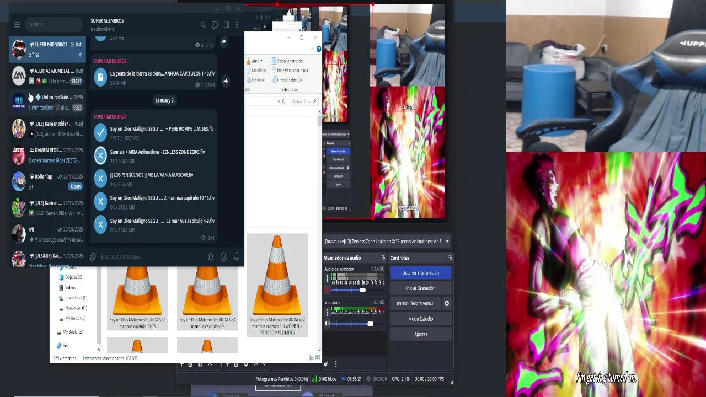Open Micrófono three-dot options
This screenshot has width=706, height=397.
(x=327, y=313)
